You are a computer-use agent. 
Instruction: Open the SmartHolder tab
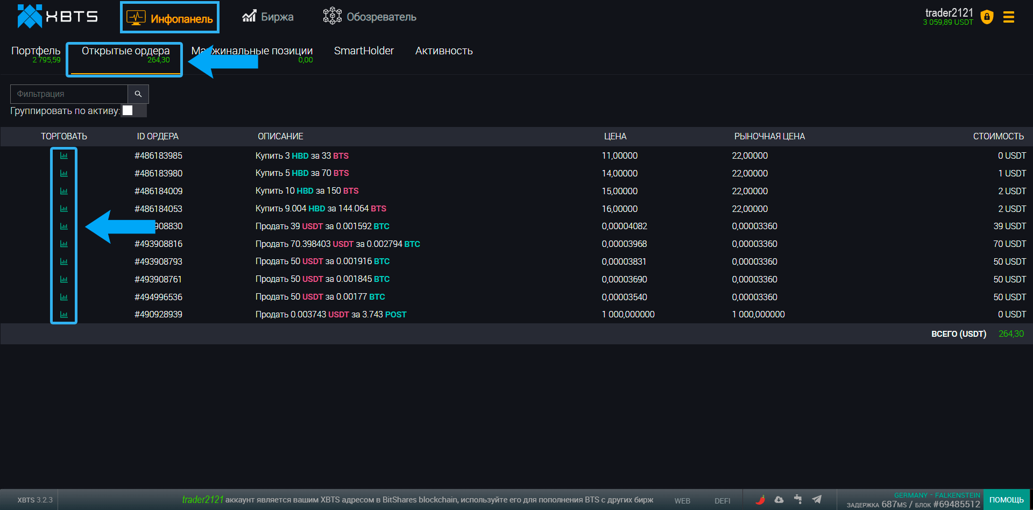364,51
